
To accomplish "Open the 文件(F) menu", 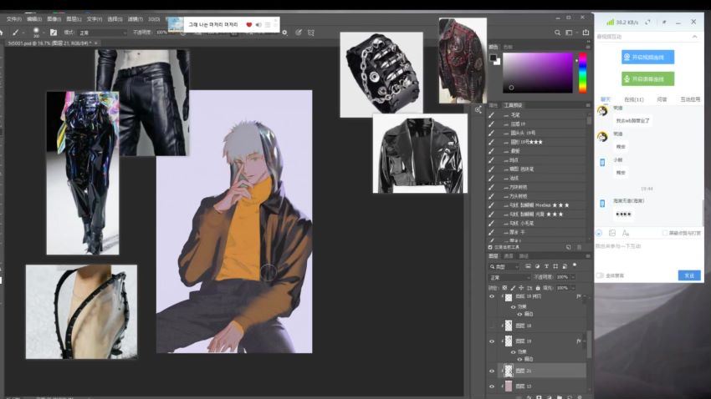I will 14,19.
